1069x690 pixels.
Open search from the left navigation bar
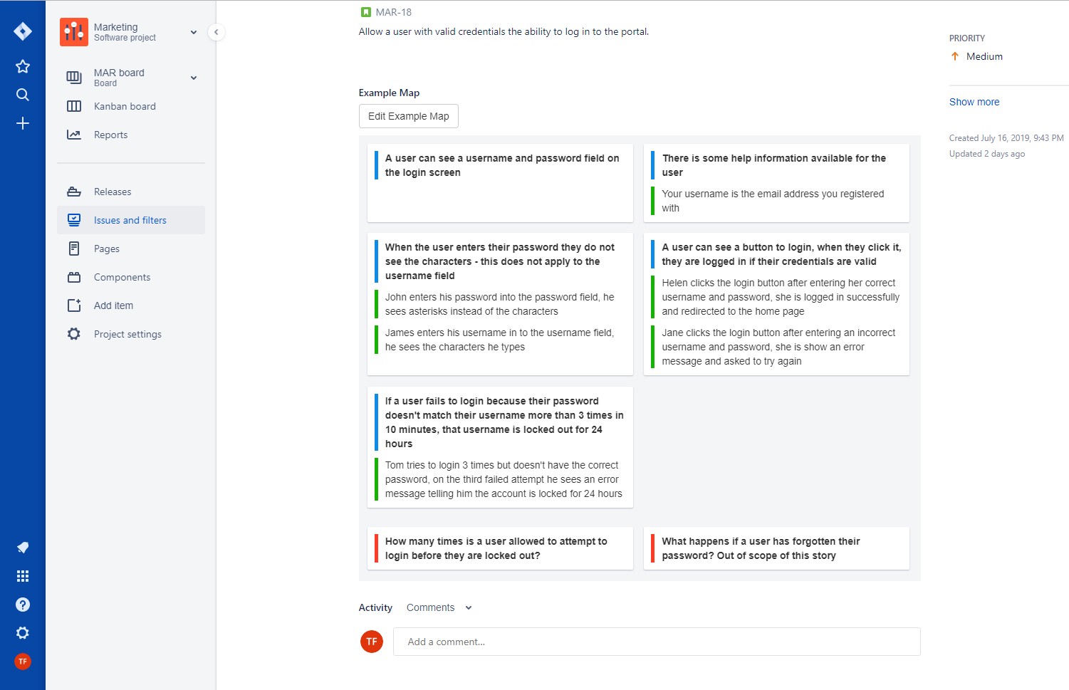22,94
